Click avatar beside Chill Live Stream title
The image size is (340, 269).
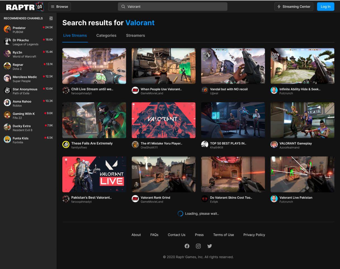point(66,90)
